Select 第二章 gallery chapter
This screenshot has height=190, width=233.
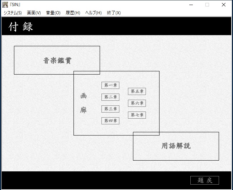point(110,97)
